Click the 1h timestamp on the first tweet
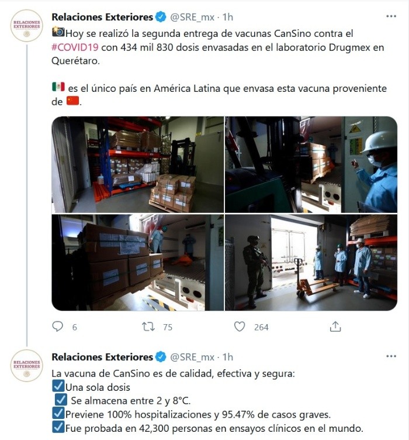 (x=228, y=17)
